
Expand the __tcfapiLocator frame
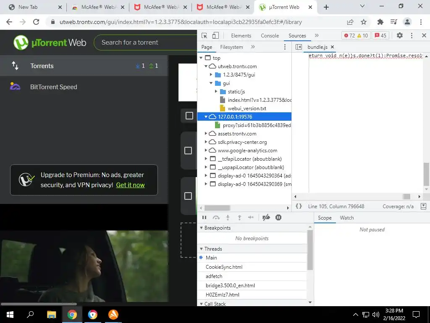206,159
